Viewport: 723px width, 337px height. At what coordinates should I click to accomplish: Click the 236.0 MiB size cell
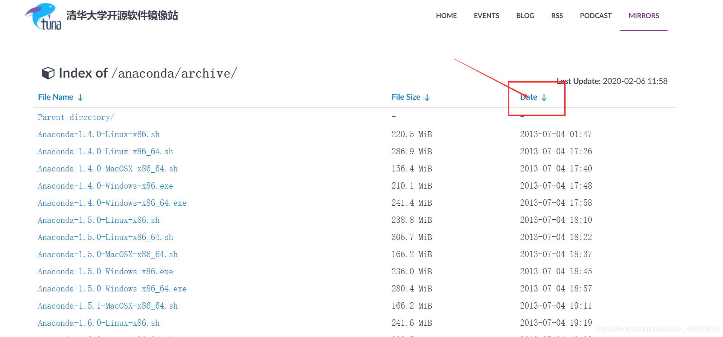[x=412, y=272]
